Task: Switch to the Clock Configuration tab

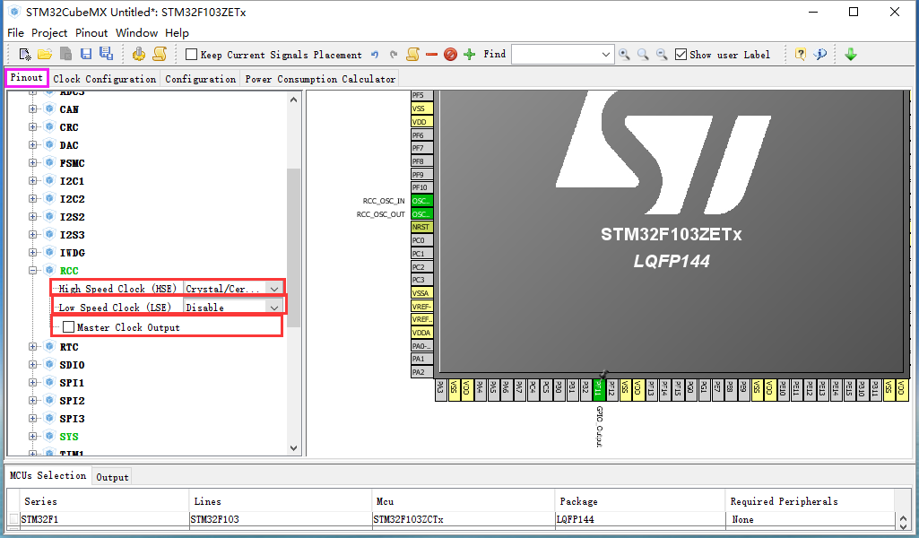Action: (x=104, y=79)
